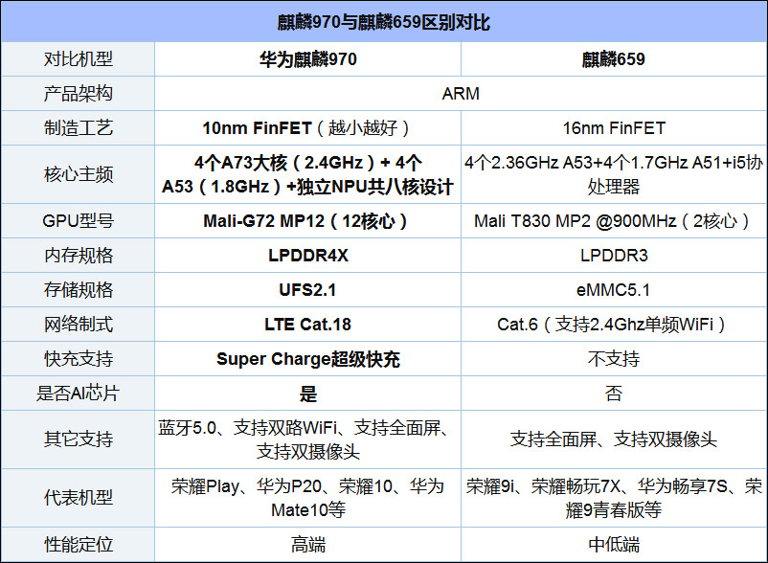Click the table title 麒麟970与麒麟659区别对比
Screen dimensions: 768x563
[384, 21]
